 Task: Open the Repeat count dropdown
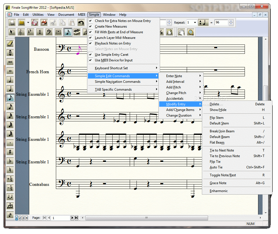(x=195, y=23)
